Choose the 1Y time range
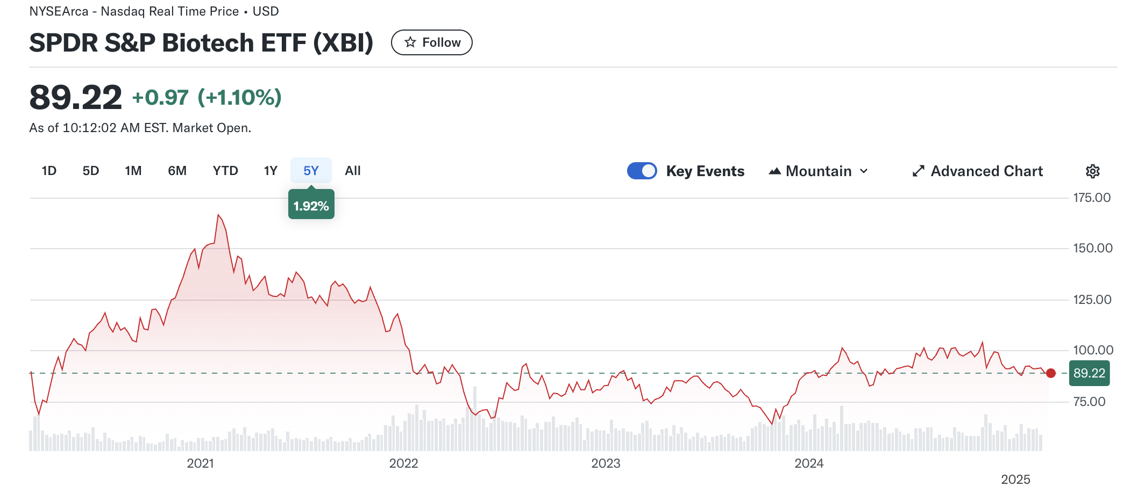The width and height of the screenshot is (1138, 494). [271, 171]
